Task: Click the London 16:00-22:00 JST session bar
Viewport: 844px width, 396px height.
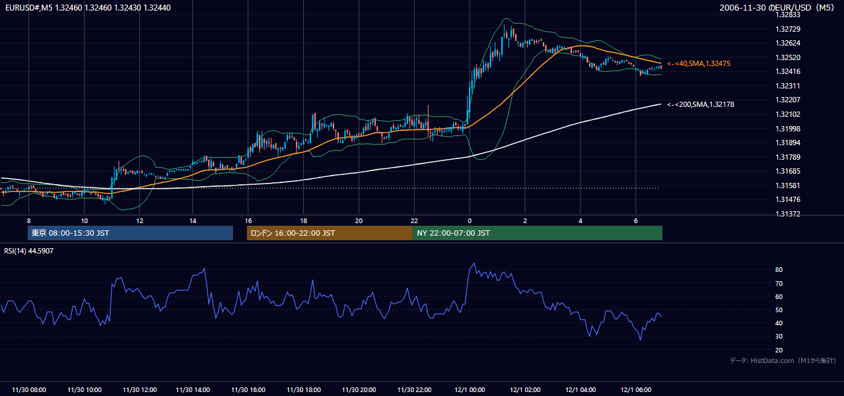Action: (x=330, y=233)
